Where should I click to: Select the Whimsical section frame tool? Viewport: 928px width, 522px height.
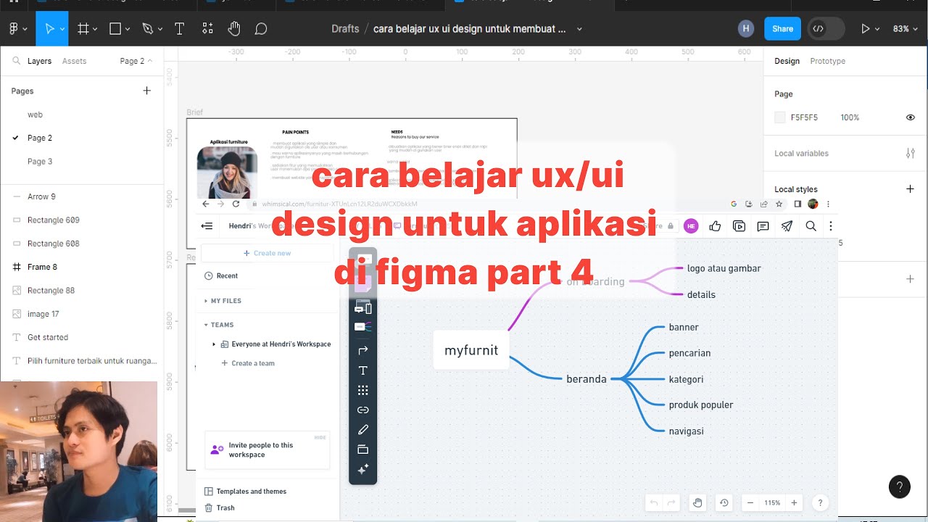point(363,449)
